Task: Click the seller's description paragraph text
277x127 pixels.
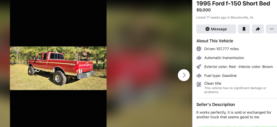Action: click(x=234, y=115)
